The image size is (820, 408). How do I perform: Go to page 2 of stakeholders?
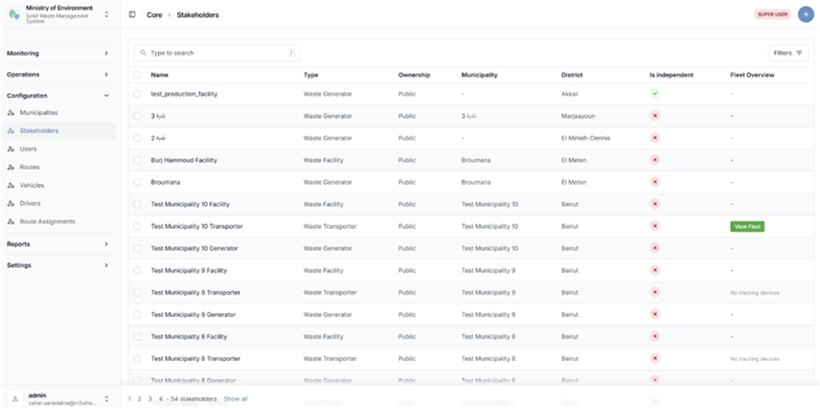[x=139, y=399]
